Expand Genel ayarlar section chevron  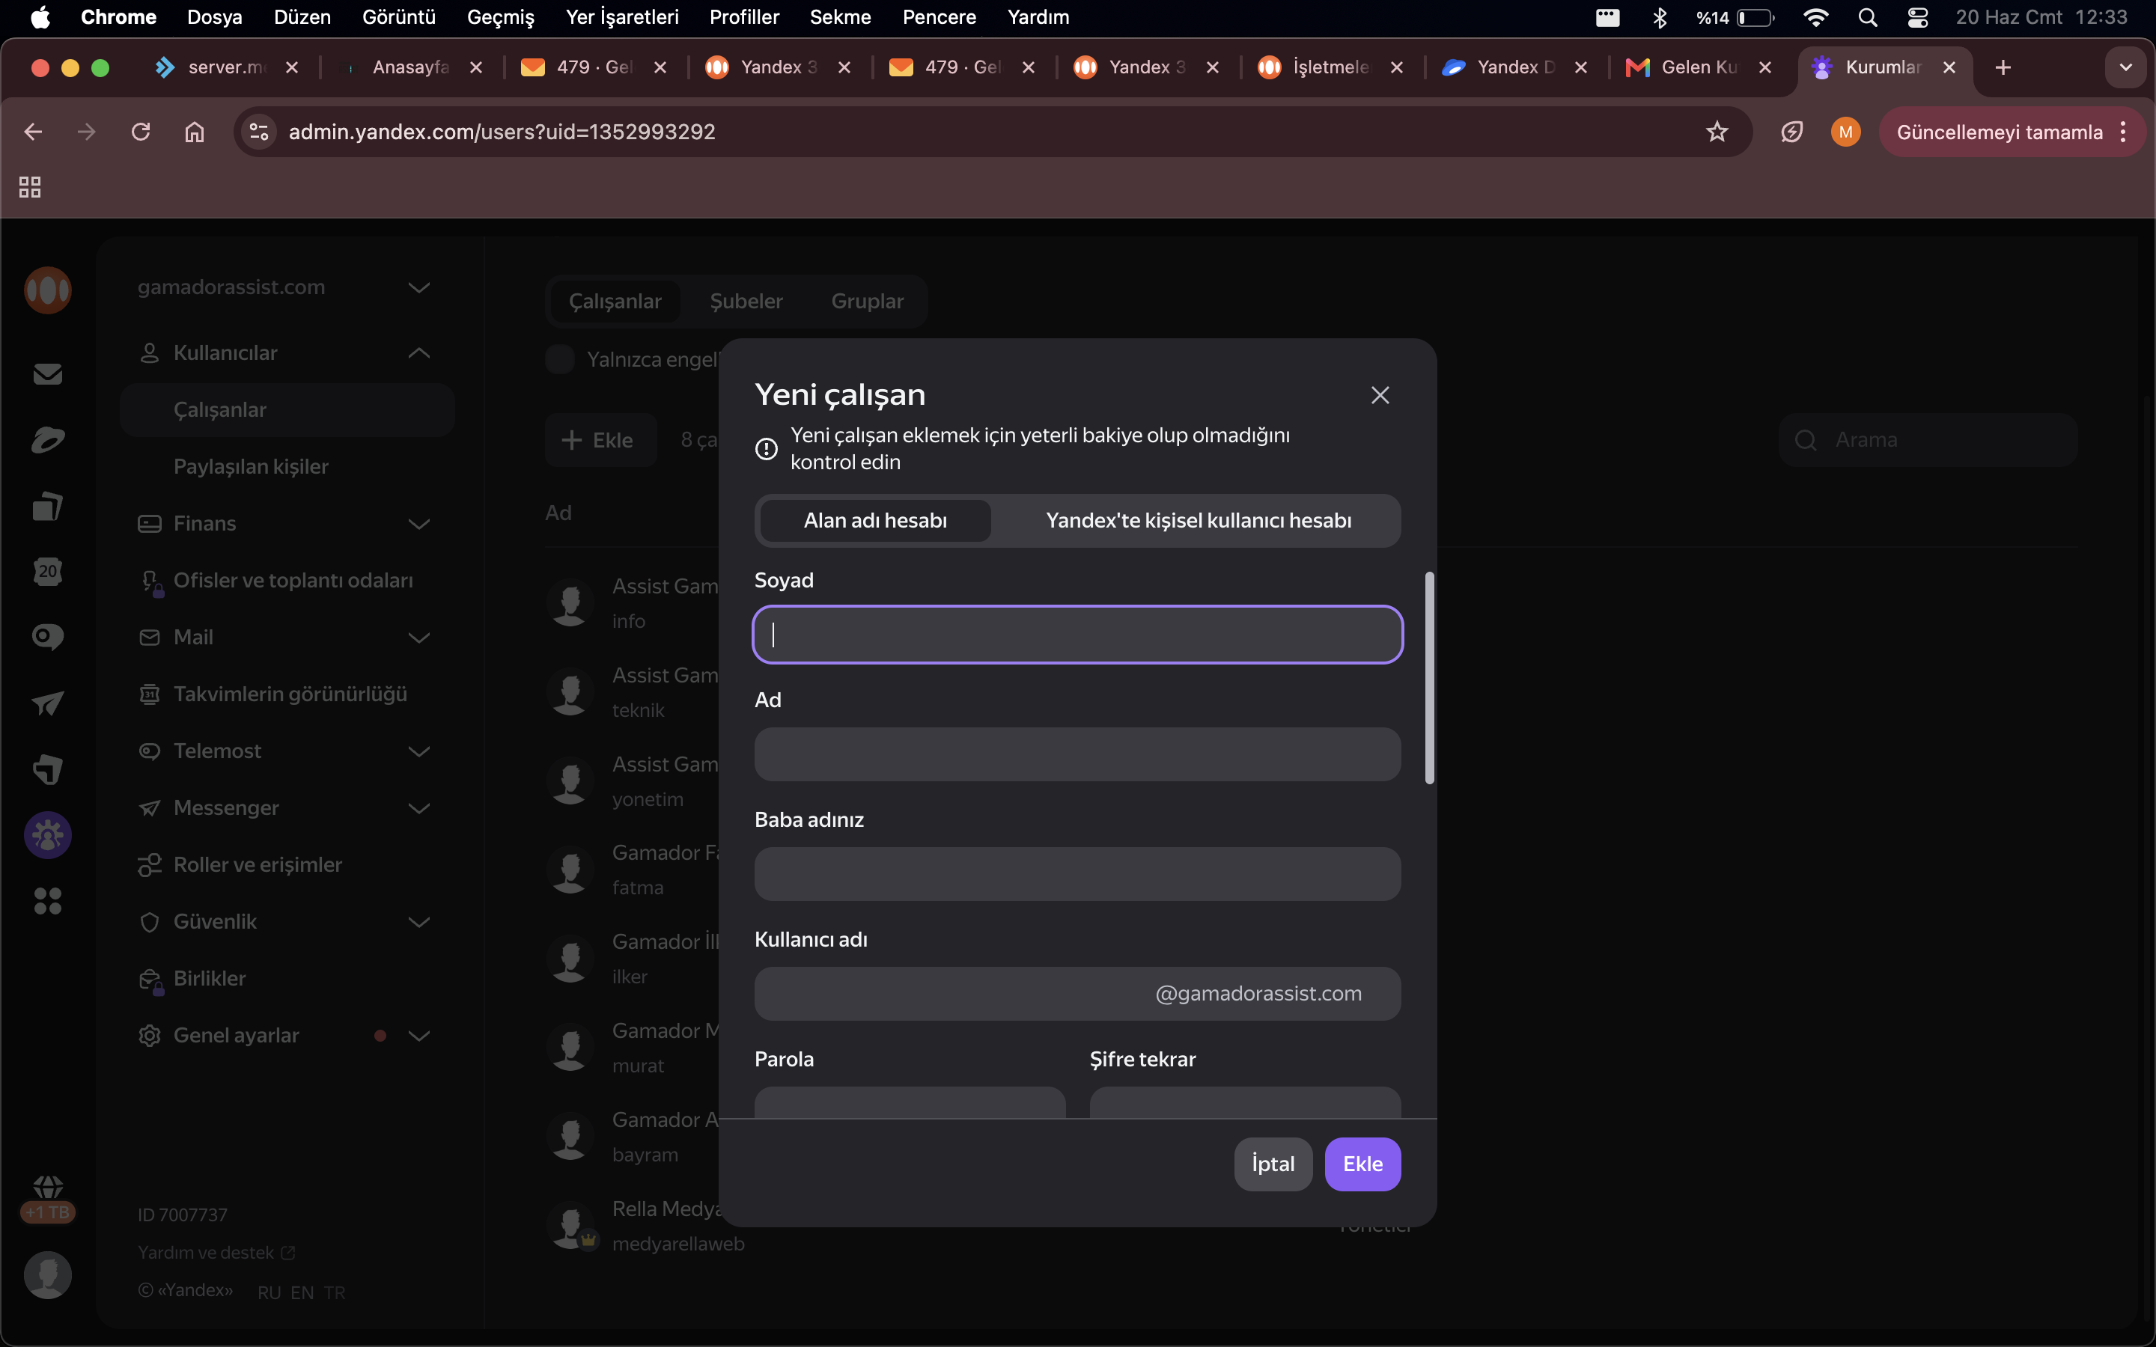[x=418, y=1035]
